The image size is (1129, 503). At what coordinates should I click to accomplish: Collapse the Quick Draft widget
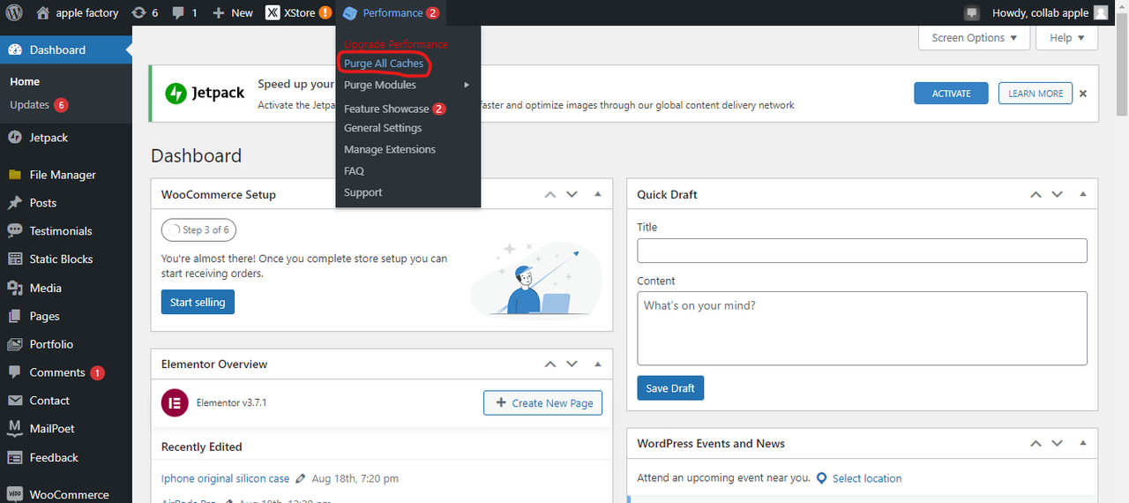coord(1083,194)
